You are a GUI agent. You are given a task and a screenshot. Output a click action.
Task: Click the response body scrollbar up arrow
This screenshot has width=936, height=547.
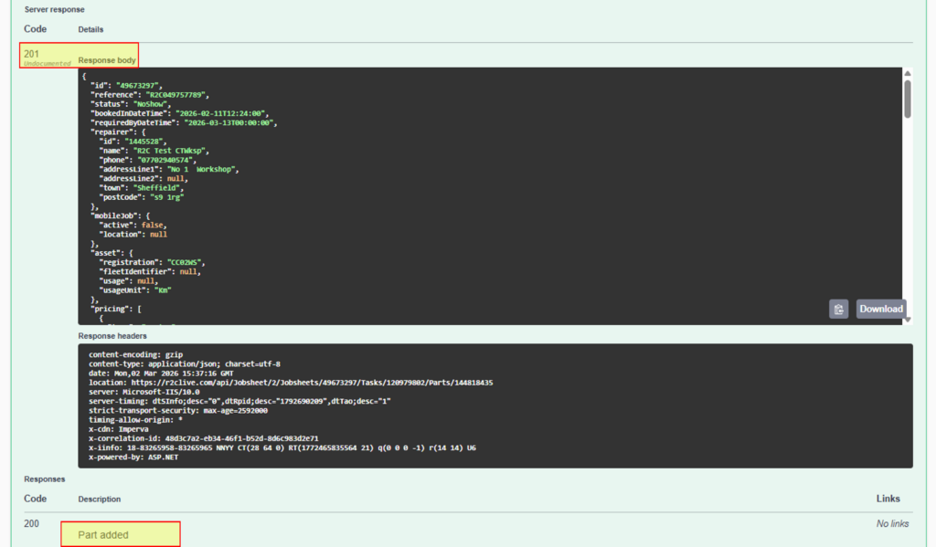(907, 73)
